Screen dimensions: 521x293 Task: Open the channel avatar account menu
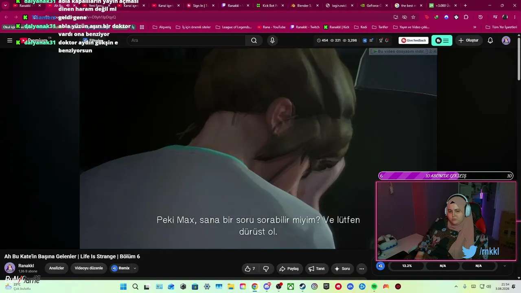pyautogui.click(x=506, y=40)
